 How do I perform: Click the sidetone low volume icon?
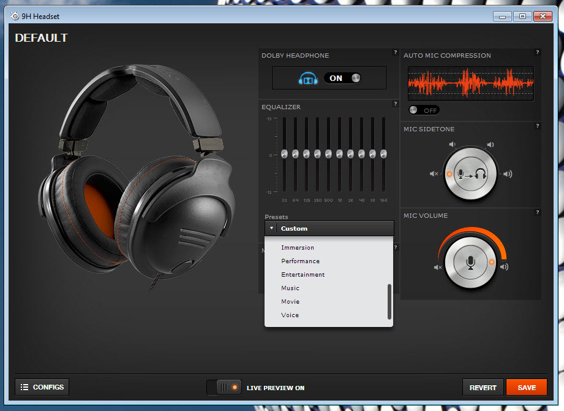click(452, 144)
